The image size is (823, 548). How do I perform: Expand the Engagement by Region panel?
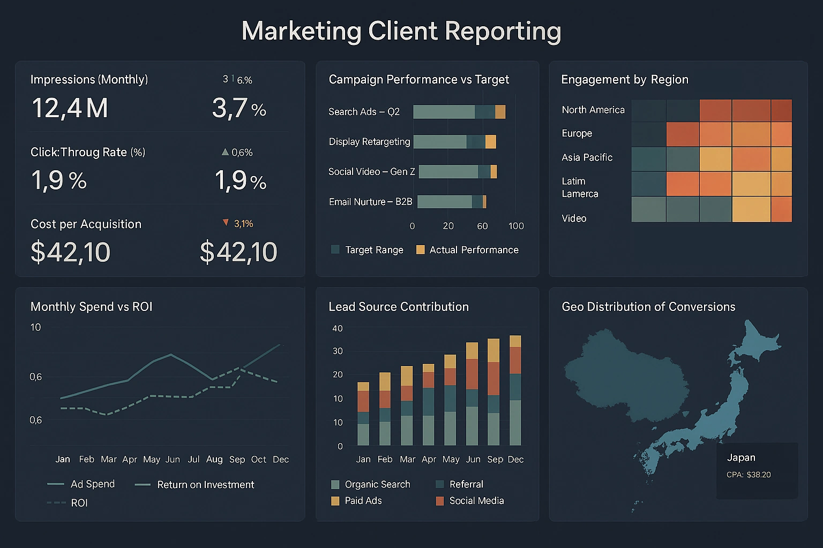[625, 79]
